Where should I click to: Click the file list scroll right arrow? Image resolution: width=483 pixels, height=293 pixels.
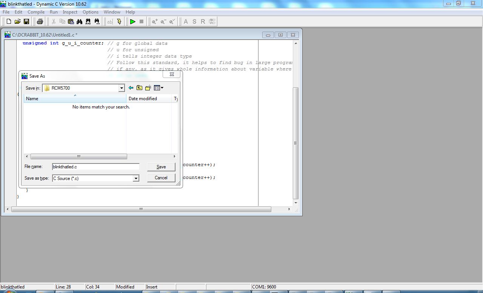(x=174, y=156)
